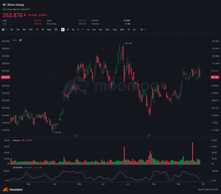Screen dimensions: 221x194
Task: Choose the 15m interval
Action: pyautogui.click(x=115, y=30)
